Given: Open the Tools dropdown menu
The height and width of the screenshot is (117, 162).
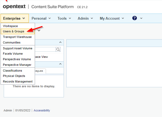Looking at the screenshot, I should [x=64, y=18].
